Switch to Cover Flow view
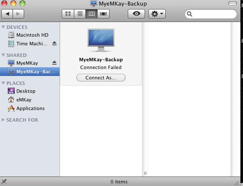 103,14
